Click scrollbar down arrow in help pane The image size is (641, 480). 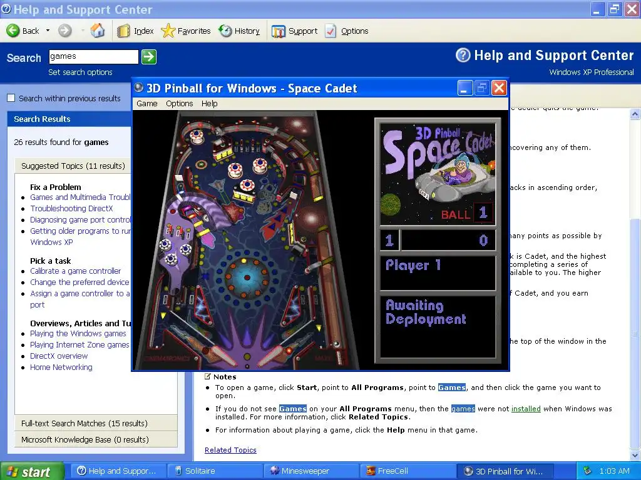[635, 454]
